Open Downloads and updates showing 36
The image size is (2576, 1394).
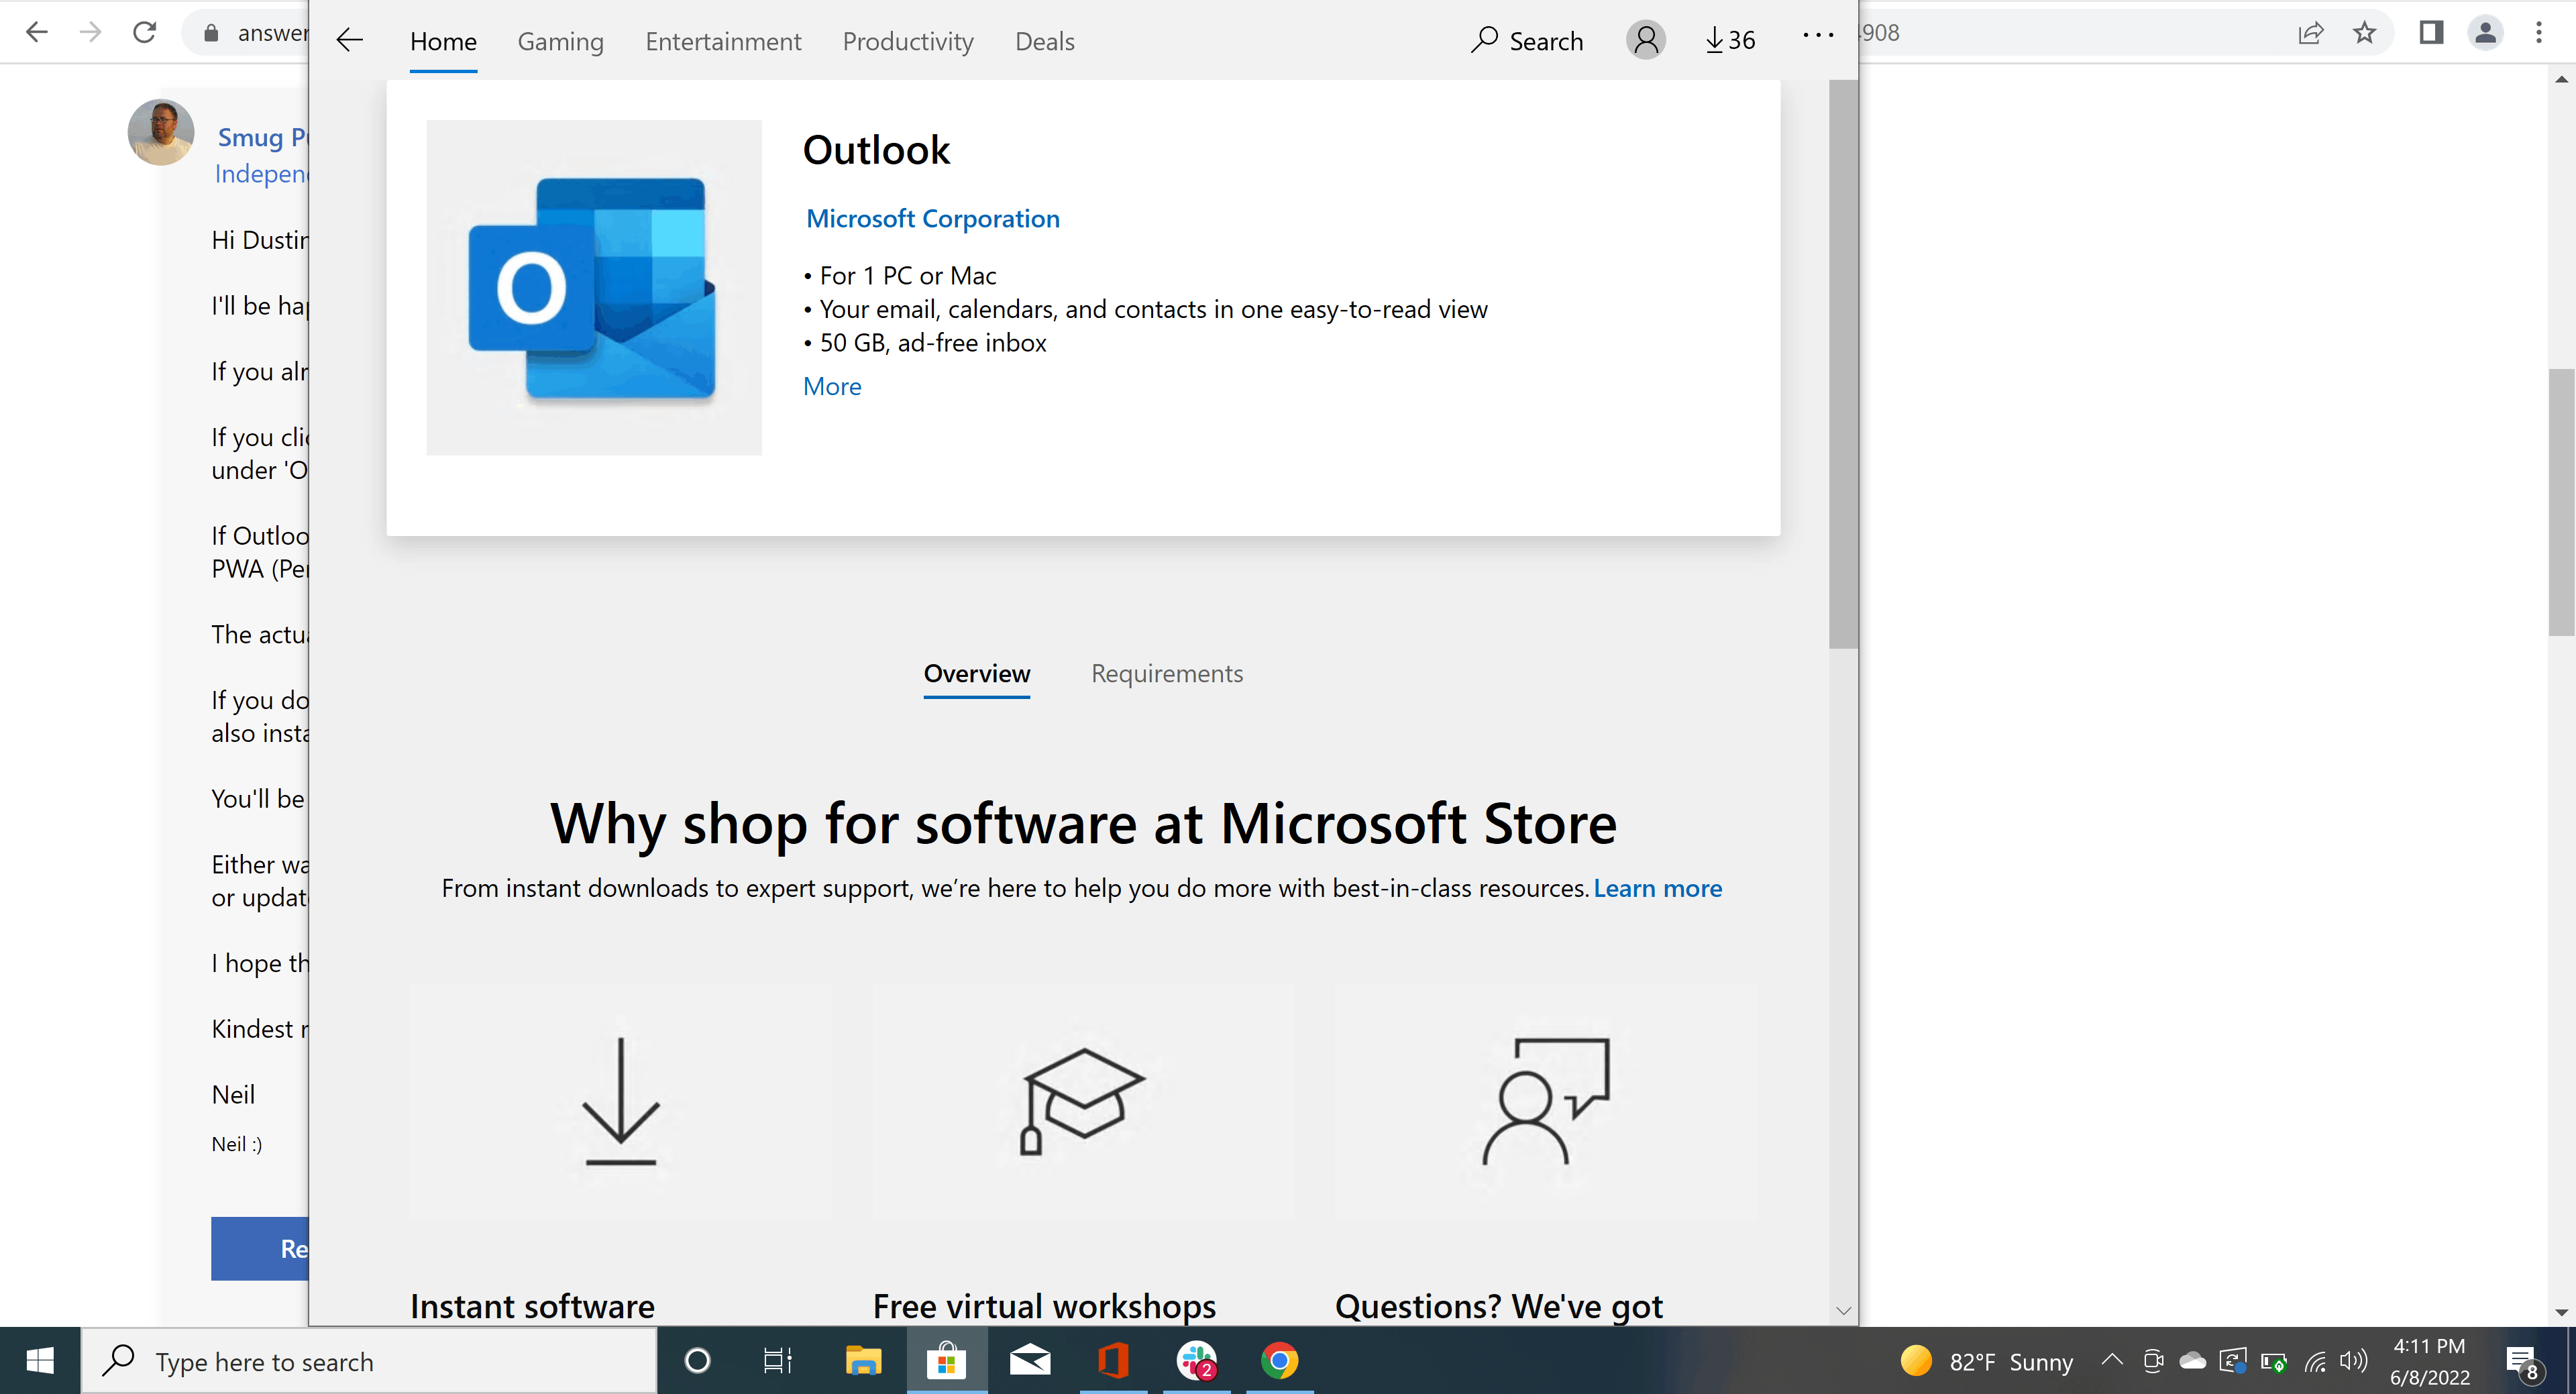(x=1730, y=40)
